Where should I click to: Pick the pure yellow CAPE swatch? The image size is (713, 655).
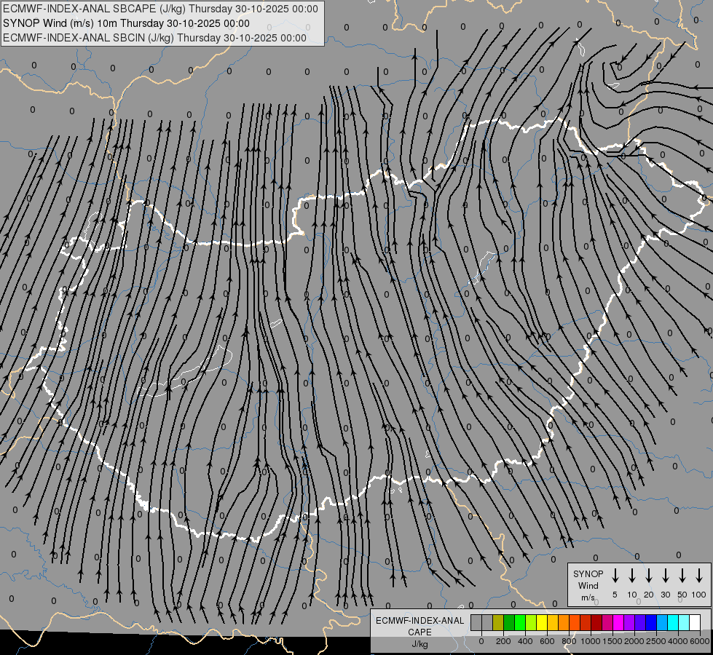[x=542, y=622]
